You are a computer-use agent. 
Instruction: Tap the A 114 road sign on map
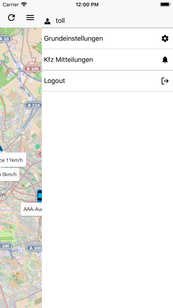pyautogui.click(x=33, y=105)
